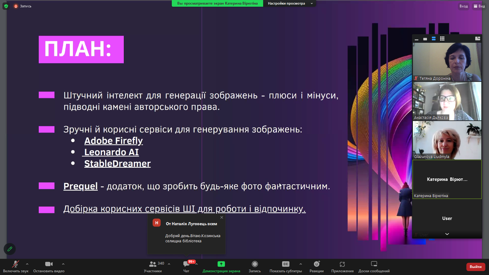Open the Participants panel icon
Image resolution: width=489 pixels, height=275 pixels.
(x=153, y=264)
